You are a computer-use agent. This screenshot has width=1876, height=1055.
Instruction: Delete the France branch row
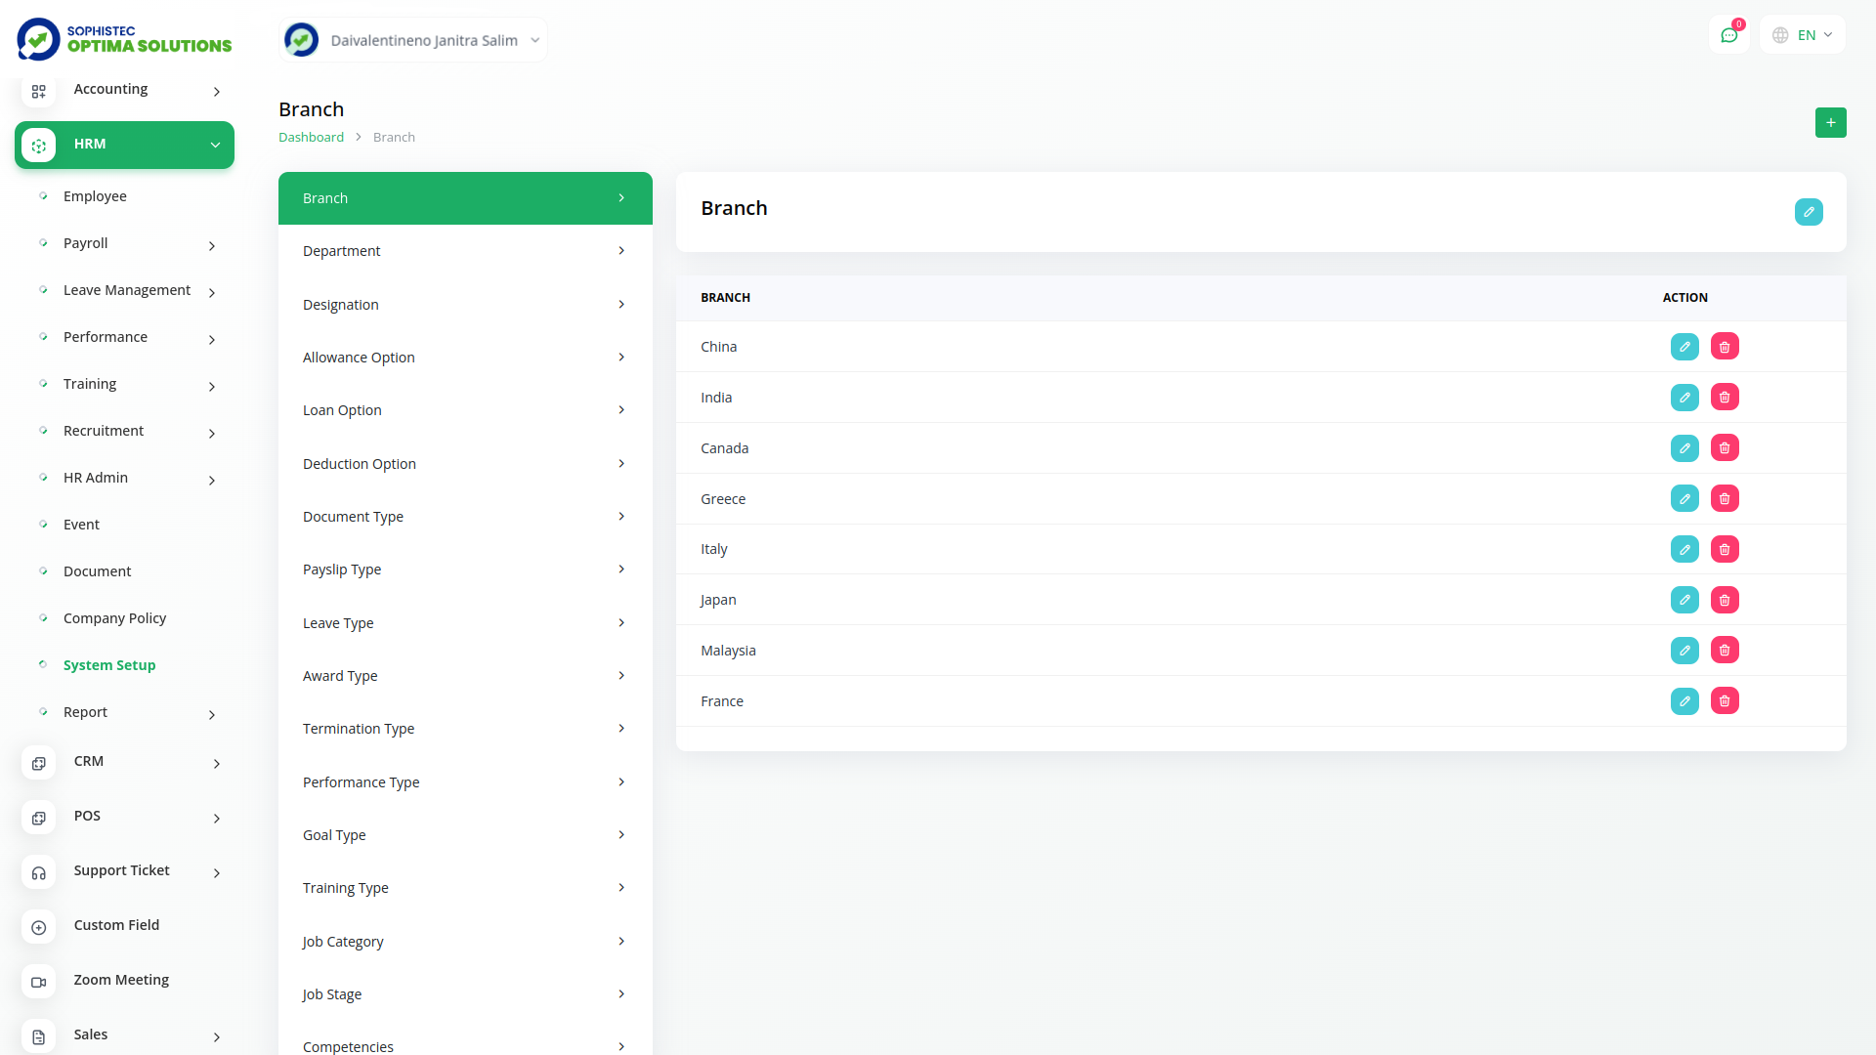click(1725, 701)
